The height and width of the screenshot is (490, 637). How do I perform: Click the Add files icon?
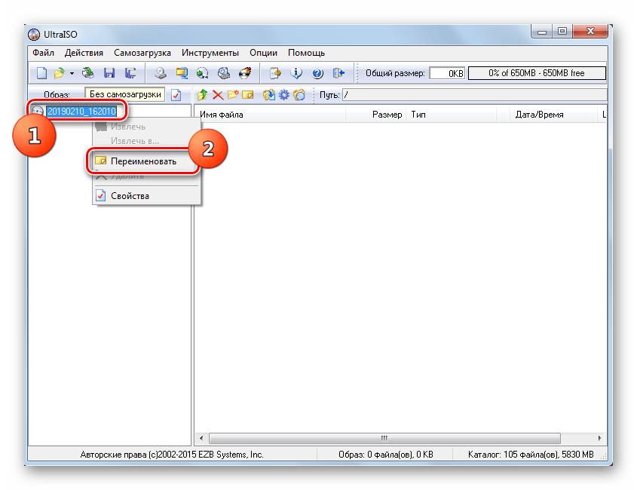275,73
